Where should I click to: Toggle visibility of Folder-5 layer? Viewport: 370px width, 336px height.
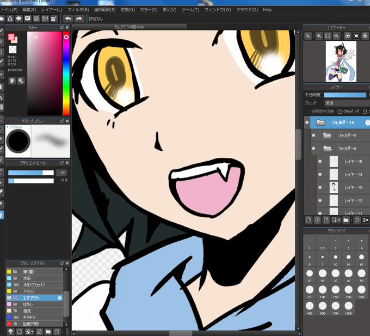(x=313, y=135)
